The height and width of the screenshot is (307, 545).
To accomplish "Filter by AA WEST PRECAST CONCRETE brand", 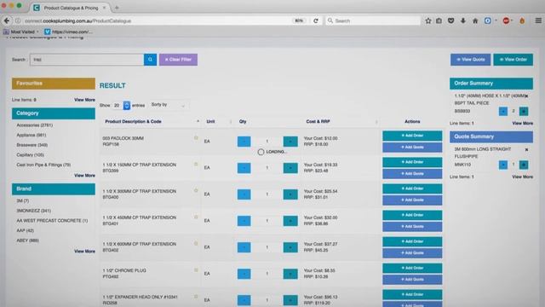I will pyautogui.click(x=52, y=221).
